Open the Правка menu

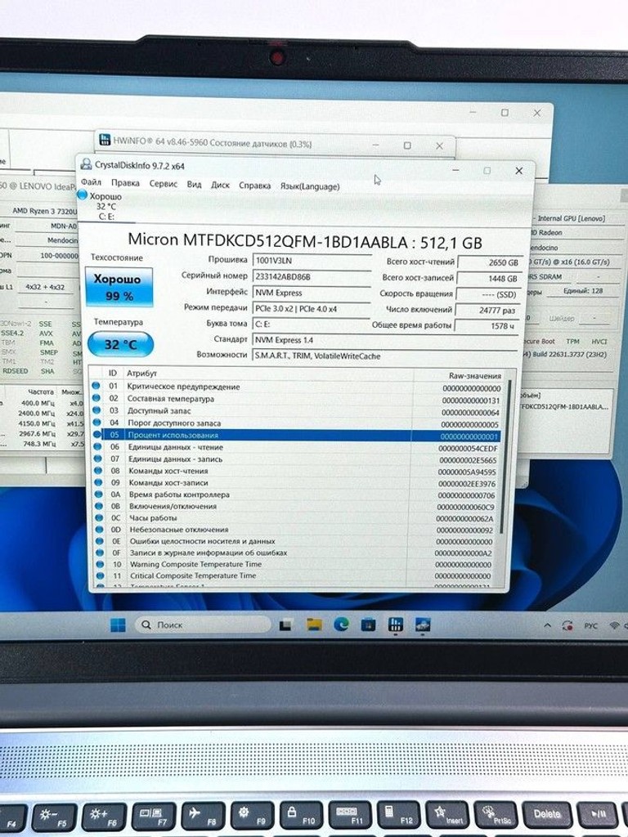pyautogui.click(x=125, y=182)
